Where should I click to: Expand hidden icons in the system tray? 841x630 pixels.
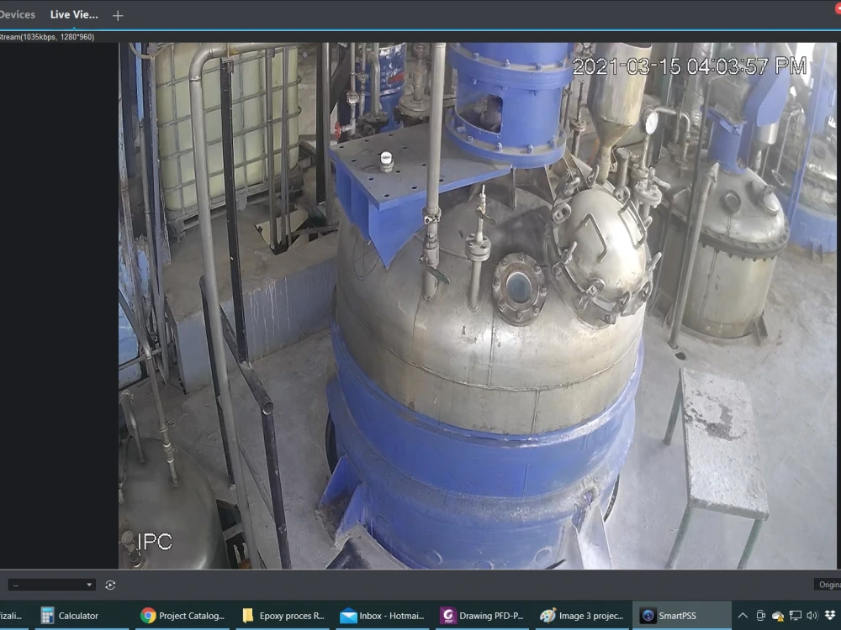tap(743, 616)
